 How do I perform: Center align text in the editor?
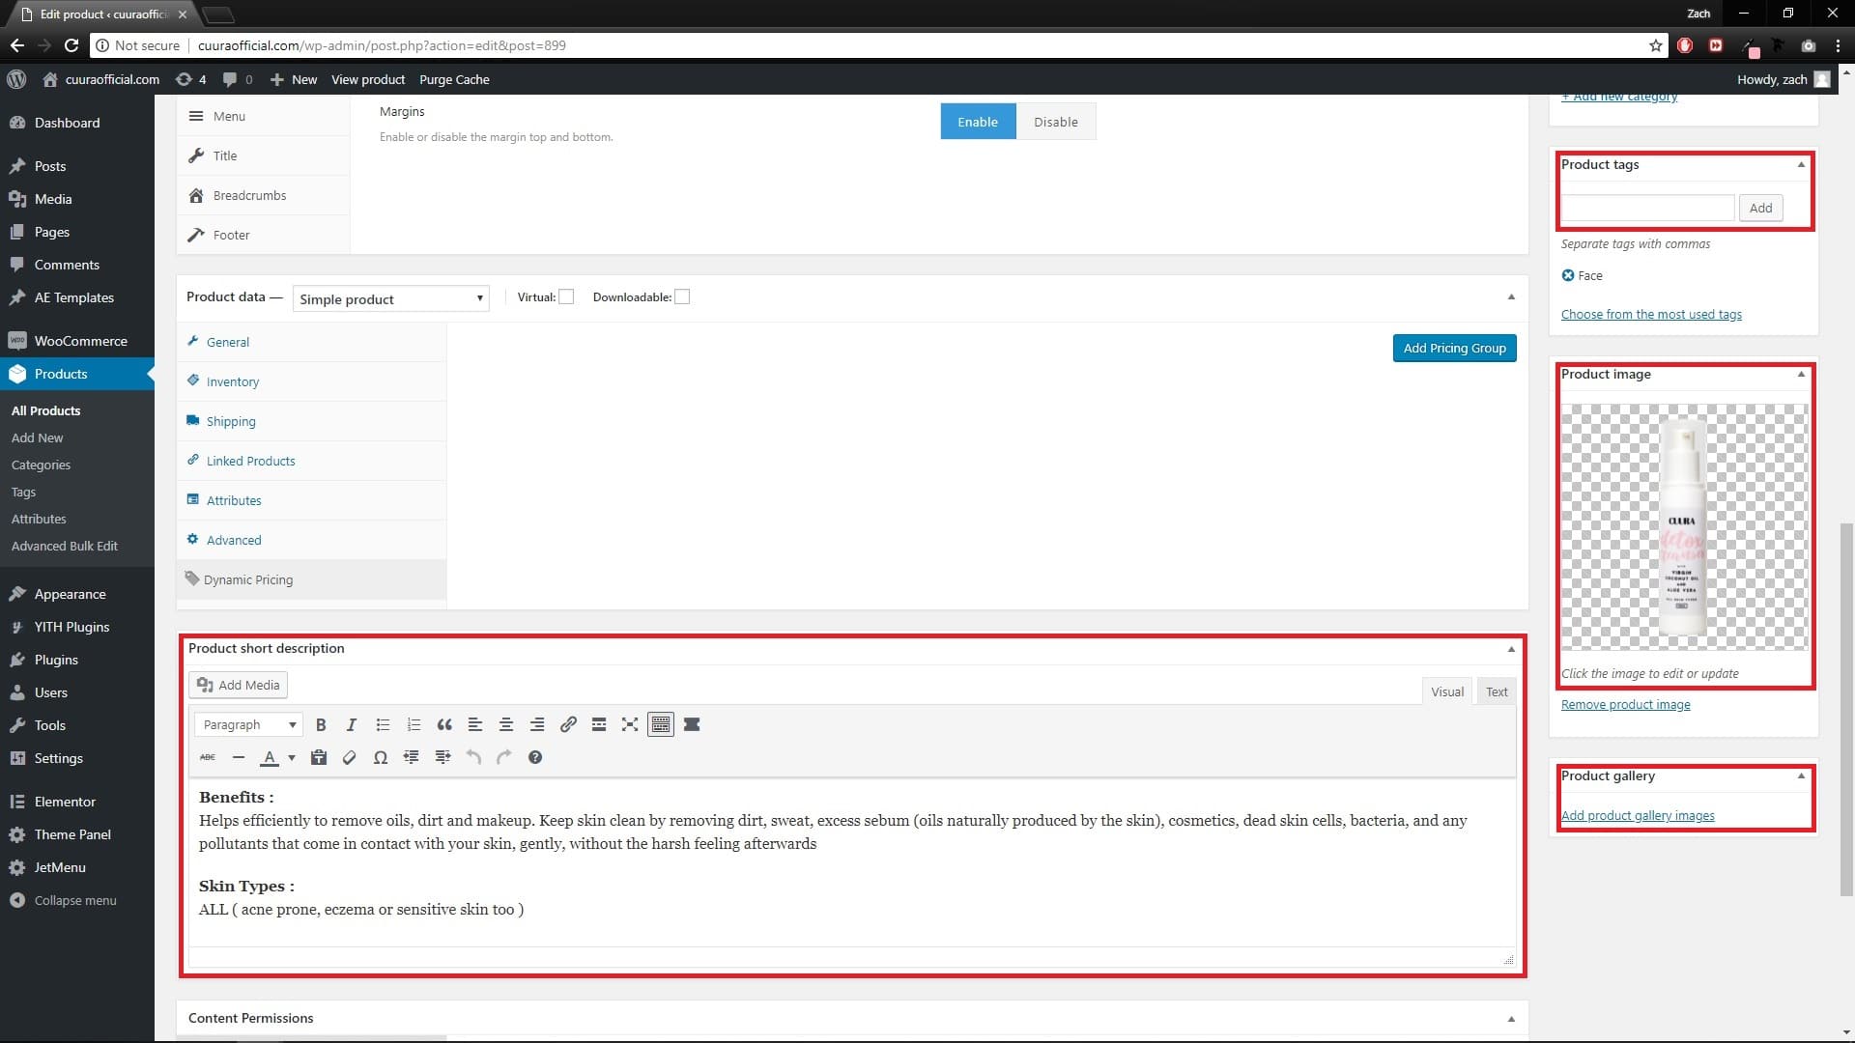point(506,724)
